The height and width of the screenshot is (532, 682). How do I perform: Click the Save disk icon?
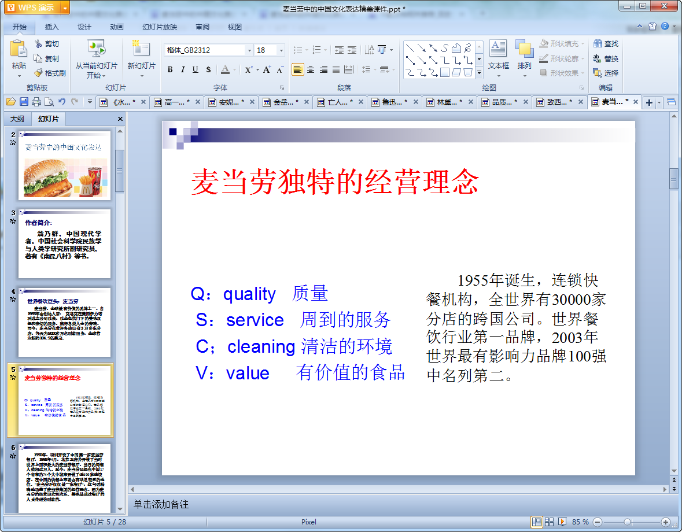(24, 102)
